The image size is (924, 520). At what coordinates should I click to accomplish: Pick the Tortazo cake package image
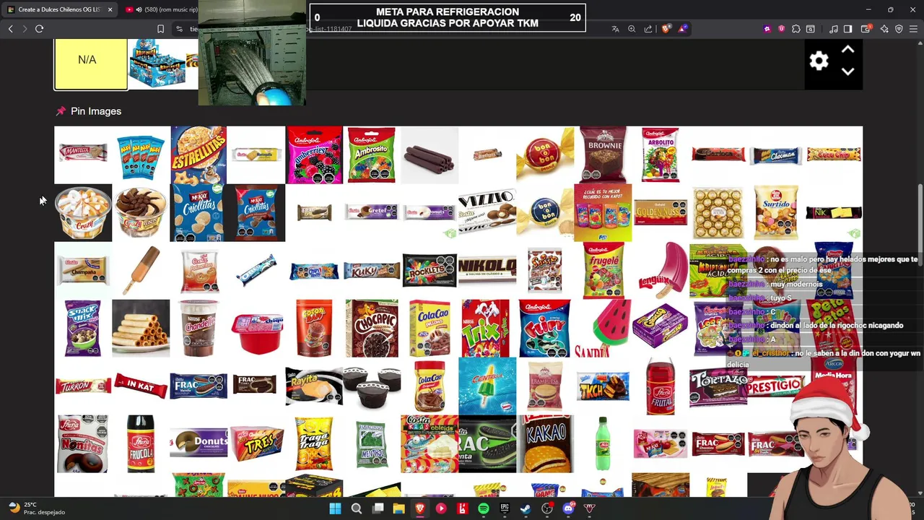point(717,386)
